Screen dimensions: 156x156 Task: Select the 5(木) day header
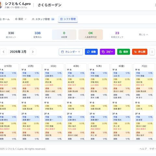(x=99, y=66)
